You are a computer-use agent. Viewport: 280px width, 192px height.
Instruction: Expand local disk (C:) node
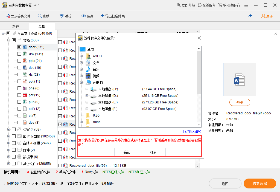(x=87, y=89)
